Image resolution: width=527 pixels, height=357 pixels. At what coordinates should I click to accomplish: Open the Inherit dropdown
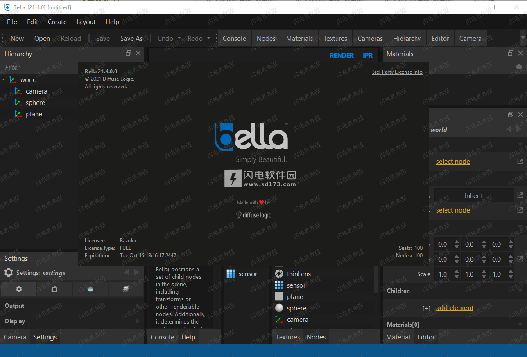(474, 196)
